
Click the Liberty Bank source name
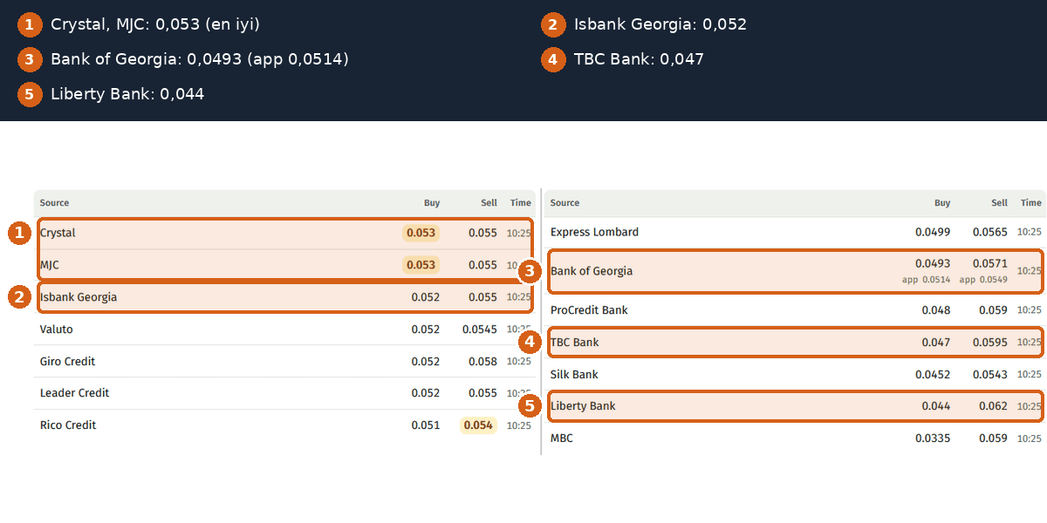pyautogui.click(x=583, y=406)
